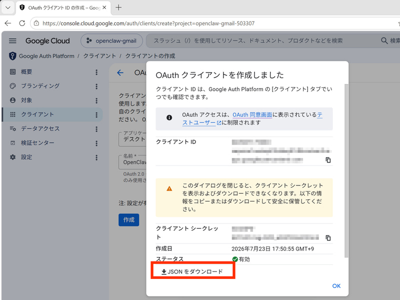Screen dimensions: 400x300
Task: Click the クライアント シークレット label
Action: coord(187,232)
